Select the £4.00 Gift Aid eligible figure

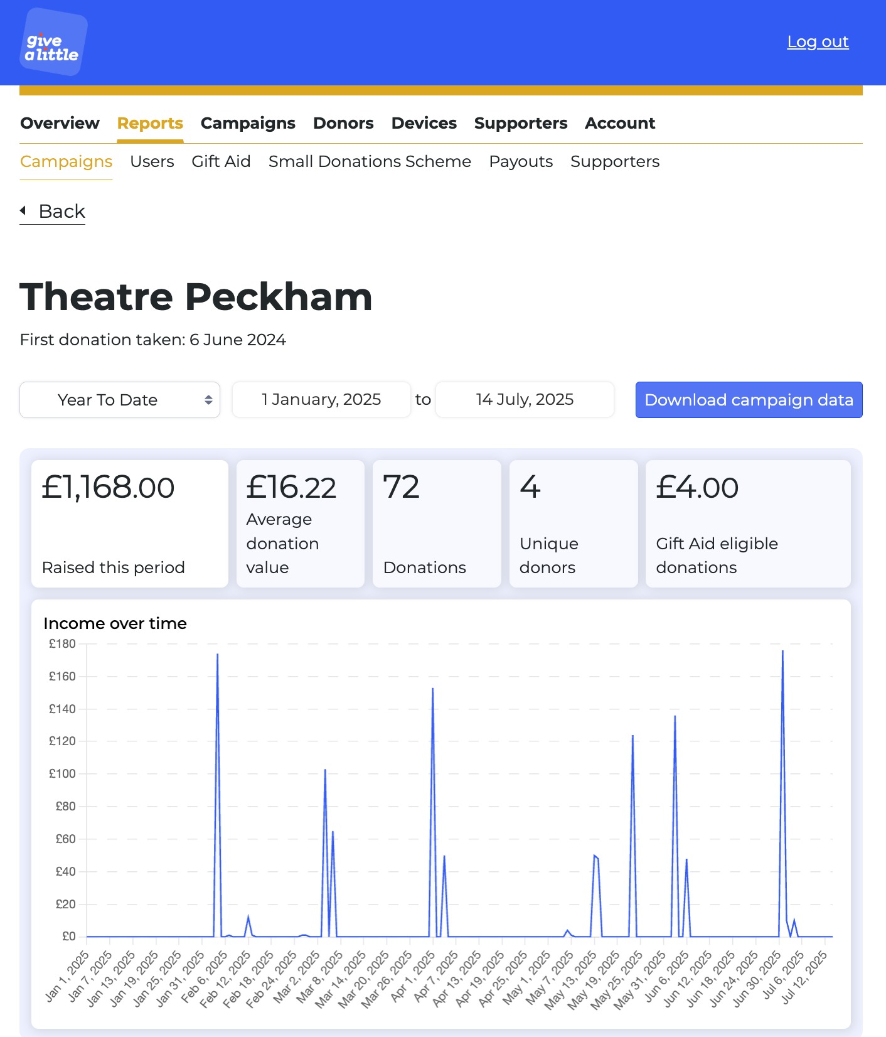(x=748, y=524)
